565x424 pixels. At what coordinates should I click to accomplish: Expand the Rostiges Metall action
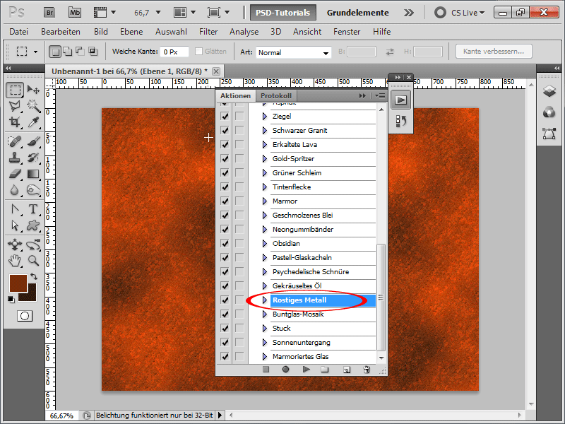[265, 300]
